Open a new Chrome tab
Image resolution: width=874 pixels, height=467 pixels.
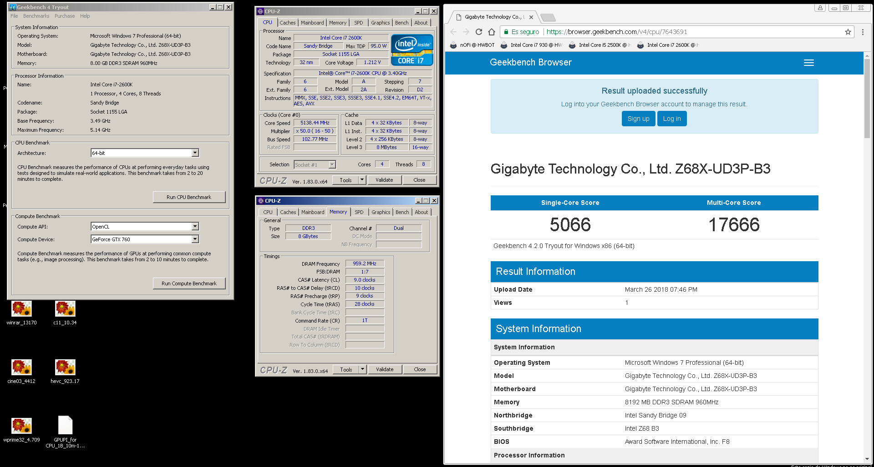click(548, 17)
